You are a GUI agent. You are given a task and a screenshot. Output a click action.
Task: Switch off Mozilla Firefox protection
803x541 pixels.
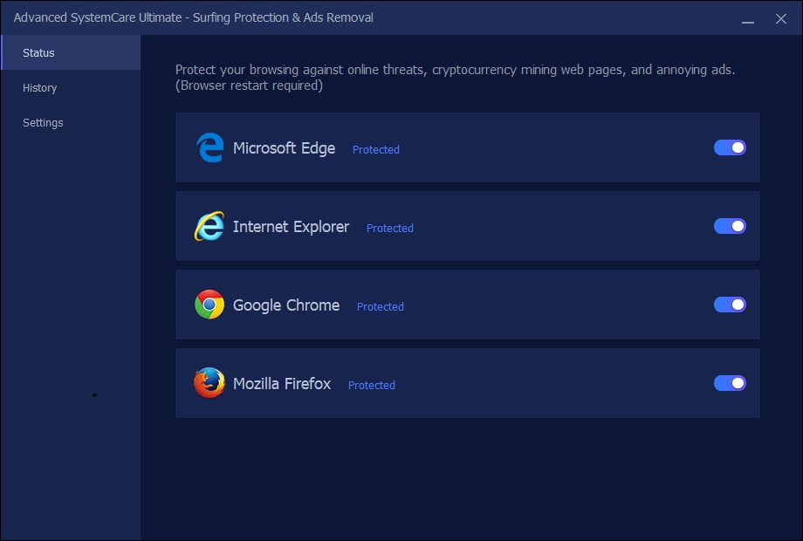tap(730, 383)
